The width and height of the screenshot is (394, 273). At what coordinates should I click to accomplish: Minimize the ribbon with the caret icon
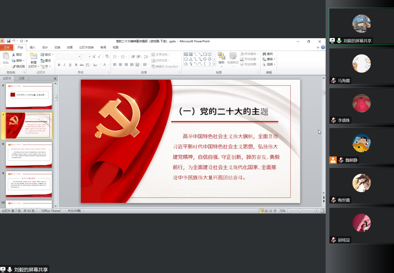pos(318,48)
